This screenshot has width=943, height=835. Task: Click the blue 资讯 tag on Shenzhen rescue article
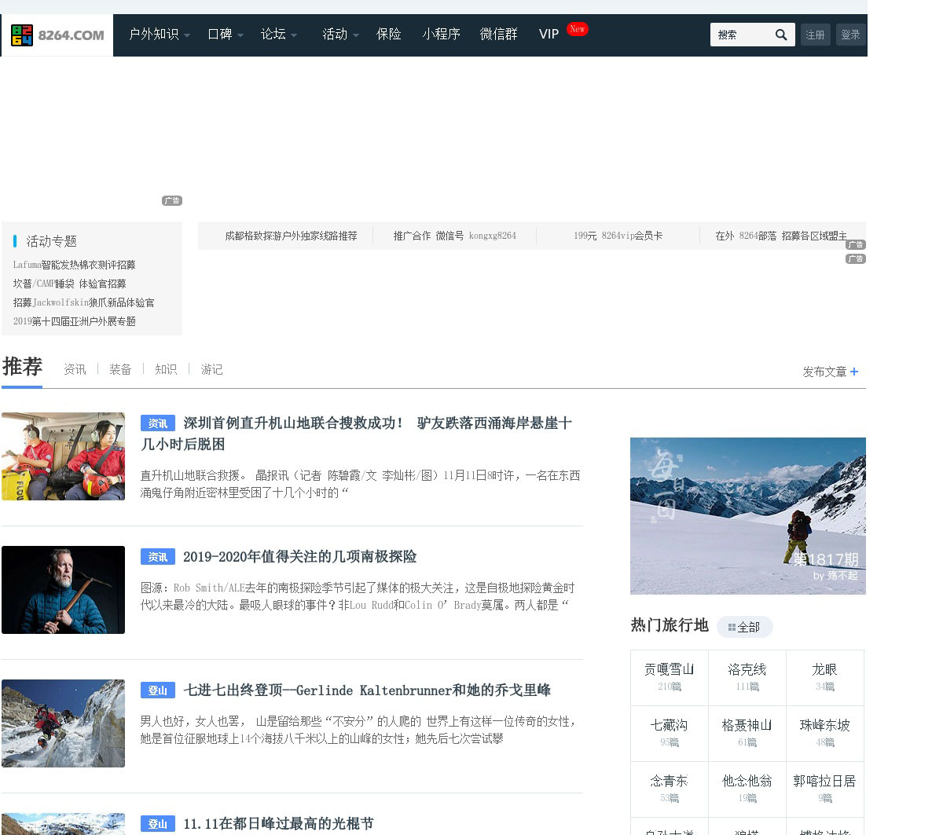coord(157,423)
